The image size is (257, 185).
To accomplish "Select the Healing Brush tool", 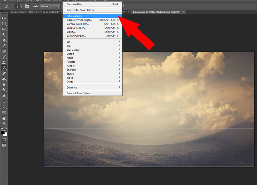I will [x=4, y=52].
